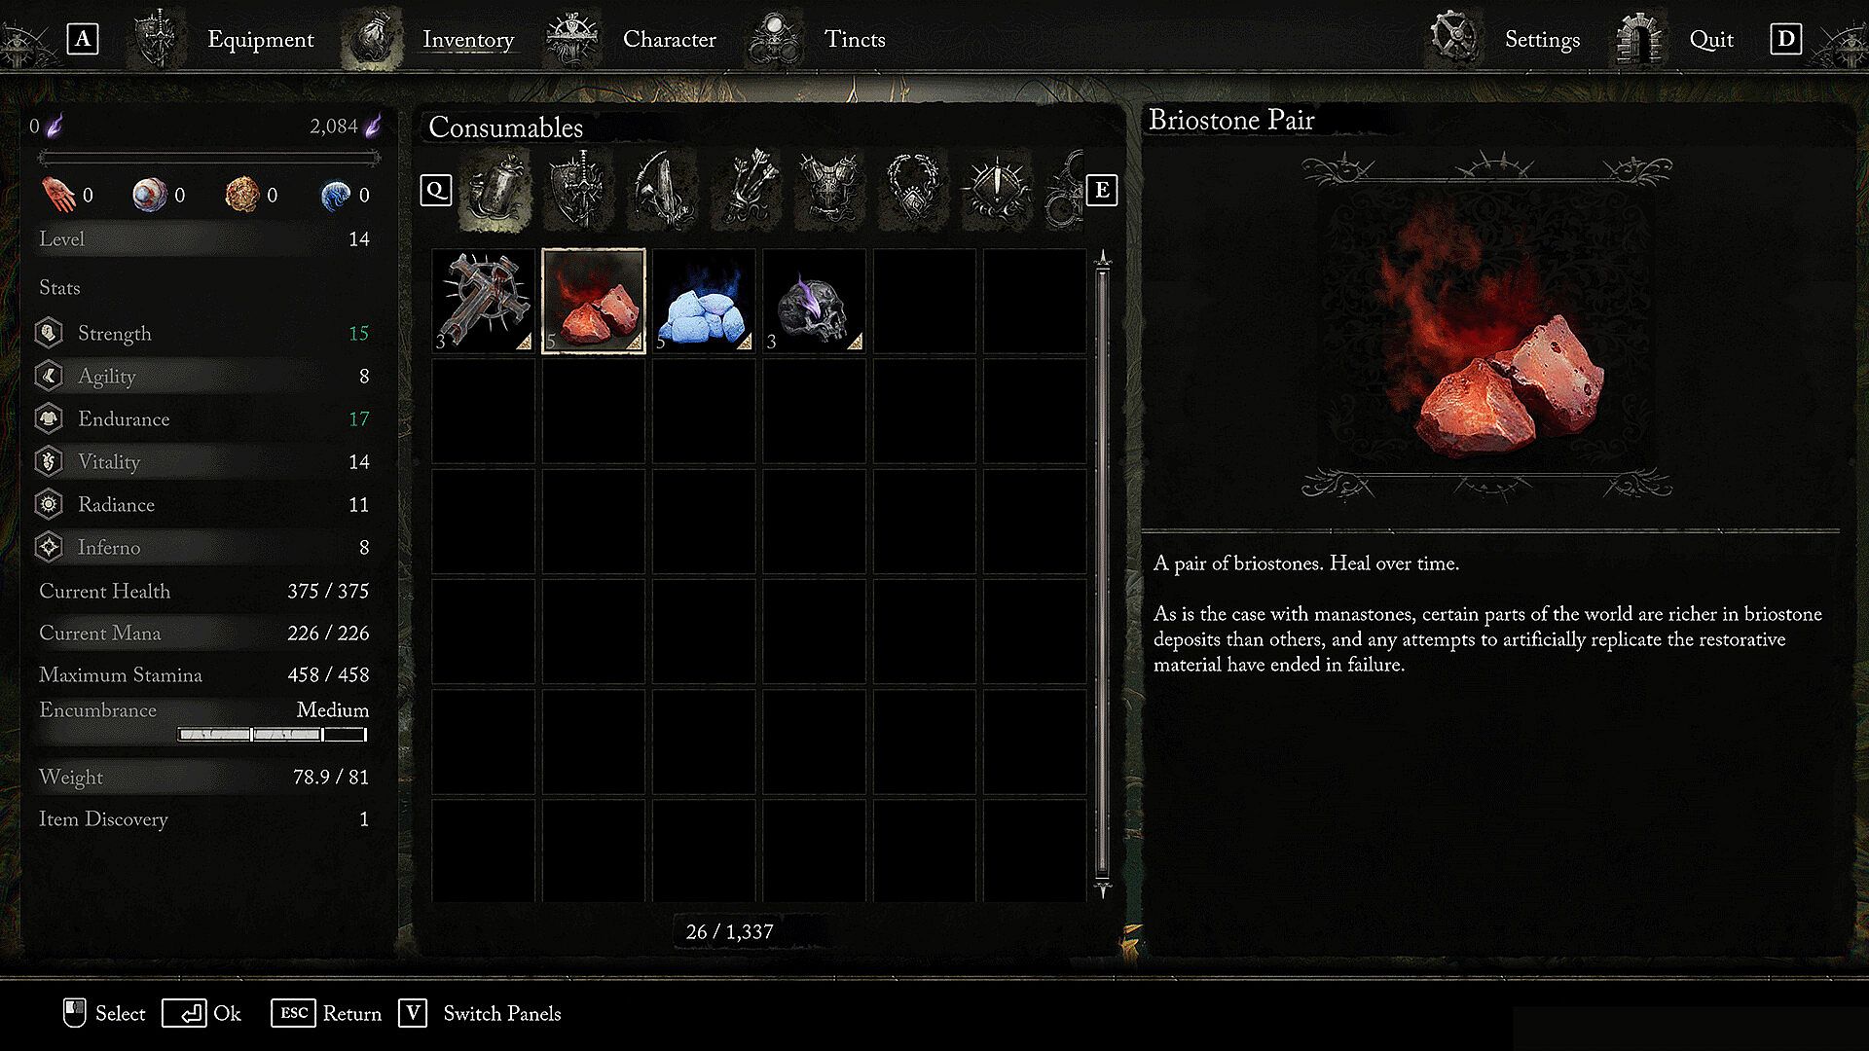
Task: Select the Briostone Pair item slot
Action: 594,301
